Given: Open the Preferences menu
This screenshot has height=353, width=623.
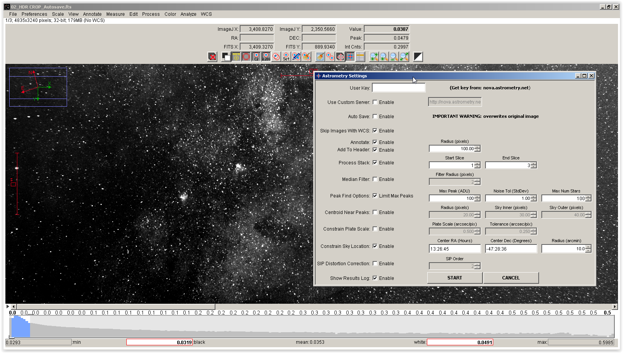Looking at the screenshot, I should 34,14.
